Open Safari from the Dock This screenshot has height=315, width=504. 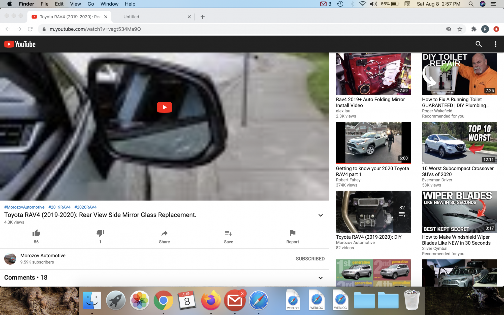pos(259,300)
